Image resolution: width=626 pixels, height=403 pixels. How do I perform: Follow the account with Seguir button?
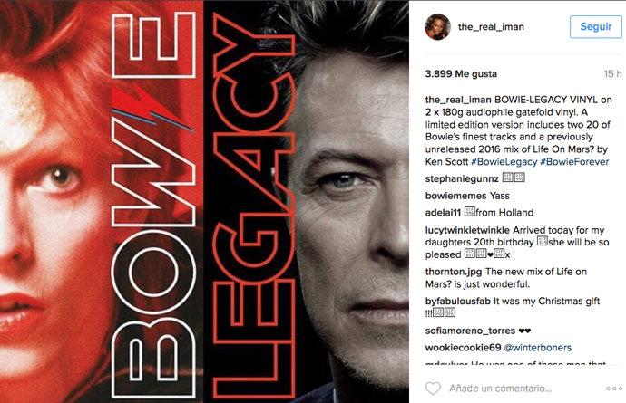tap(595, 26)
